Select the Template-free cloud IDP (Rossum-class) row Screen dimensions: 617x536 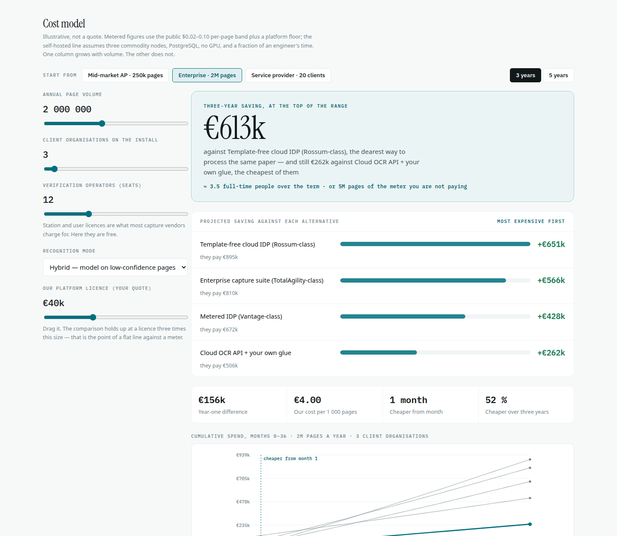click(x=383, y=250)
